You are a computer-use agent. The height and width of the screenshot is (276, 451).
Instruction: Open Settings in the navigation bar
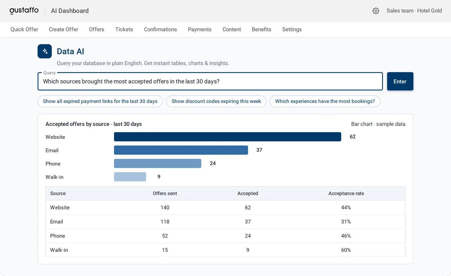(292, 29)
